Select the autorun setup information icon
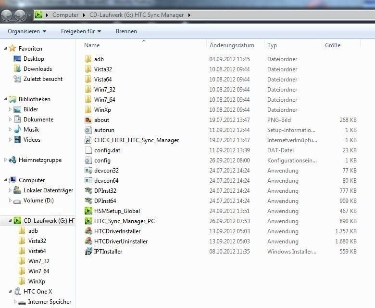This screenshot has height=308, width=375. 88,130
